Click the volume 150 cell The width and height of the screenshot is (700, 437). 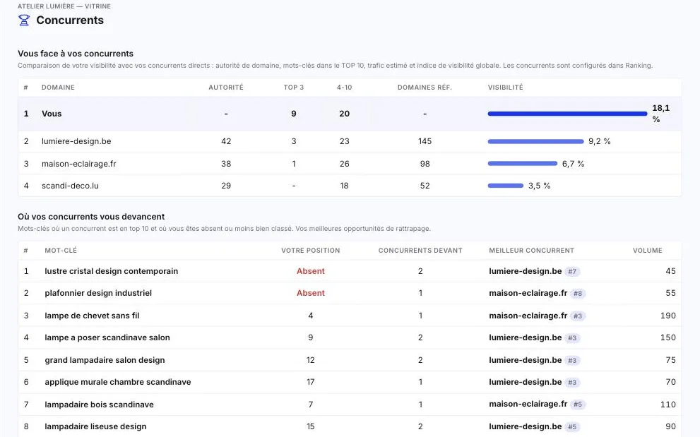[x=668, y=337]
